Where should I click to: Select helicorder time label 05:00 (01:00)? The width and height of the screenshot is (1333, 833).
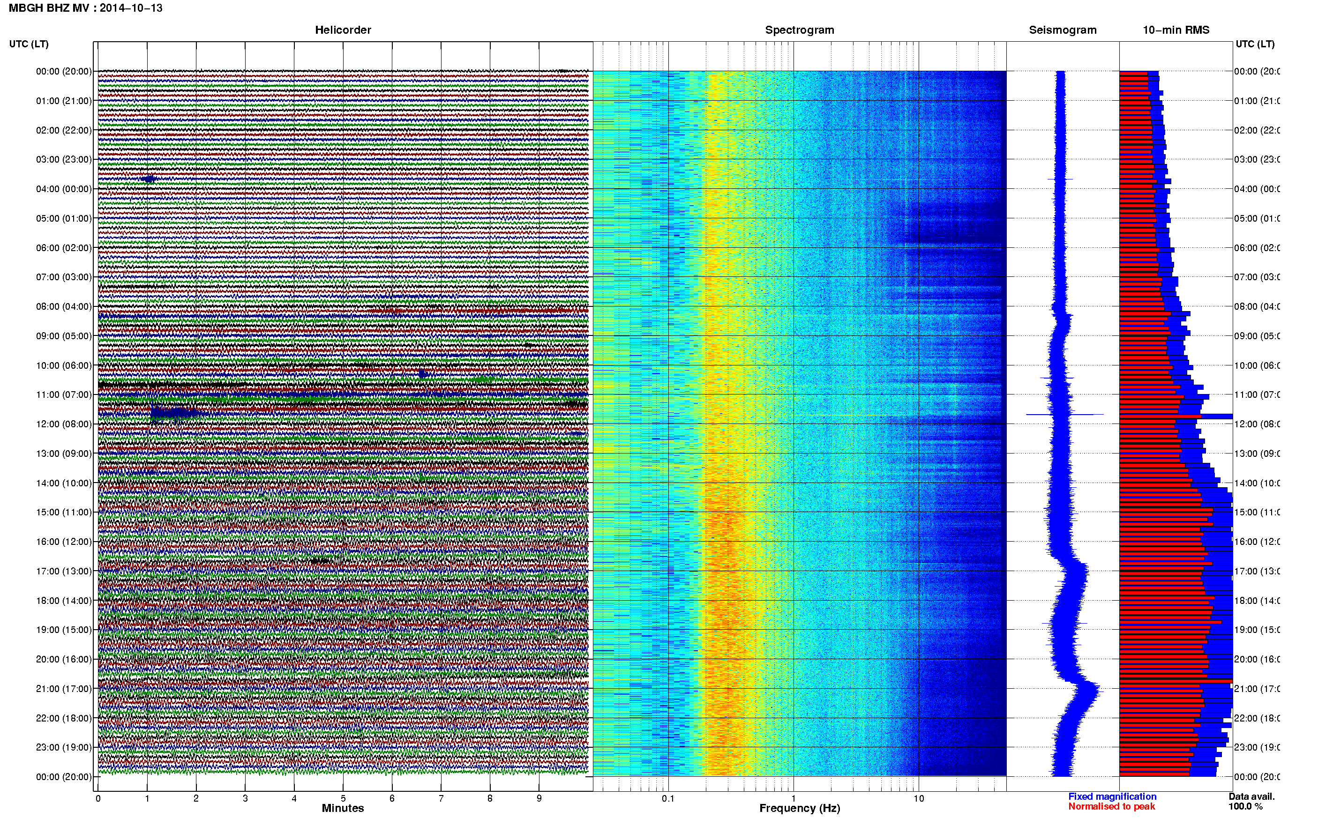[x=64, y=219]
